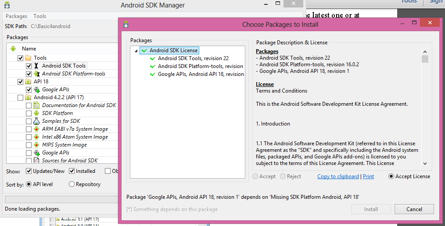Uncheck the API 18 group checkbox
The image size is (445, 226).
click(x=21, y=82)
